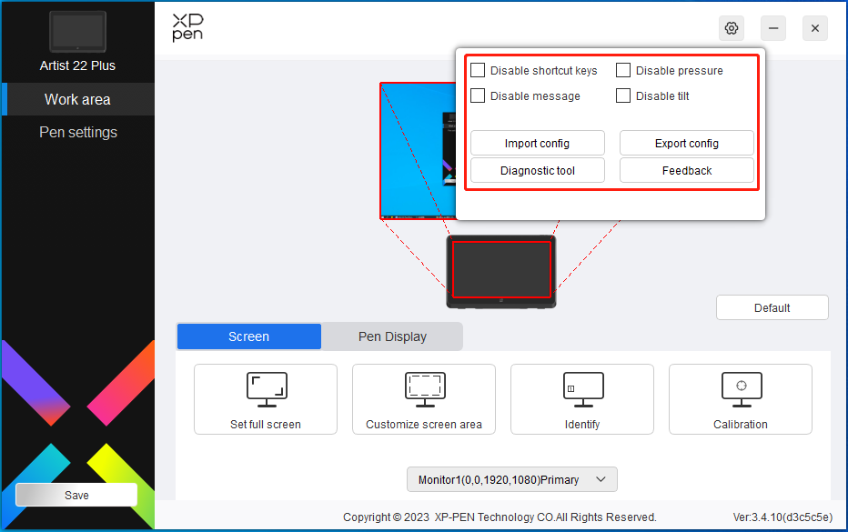Click the Identify monitor icon
Screen dimensions: 848x532
pos(581,388)
